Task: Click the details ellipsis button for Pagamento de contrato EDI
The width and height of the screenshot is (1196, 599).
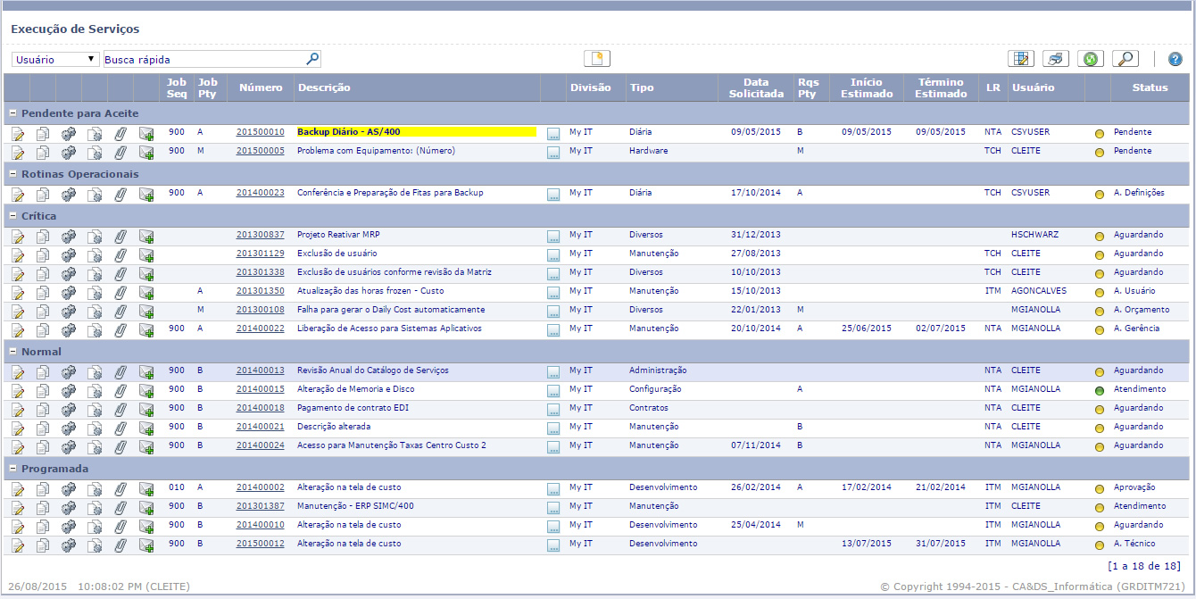Action: [553, 409]
